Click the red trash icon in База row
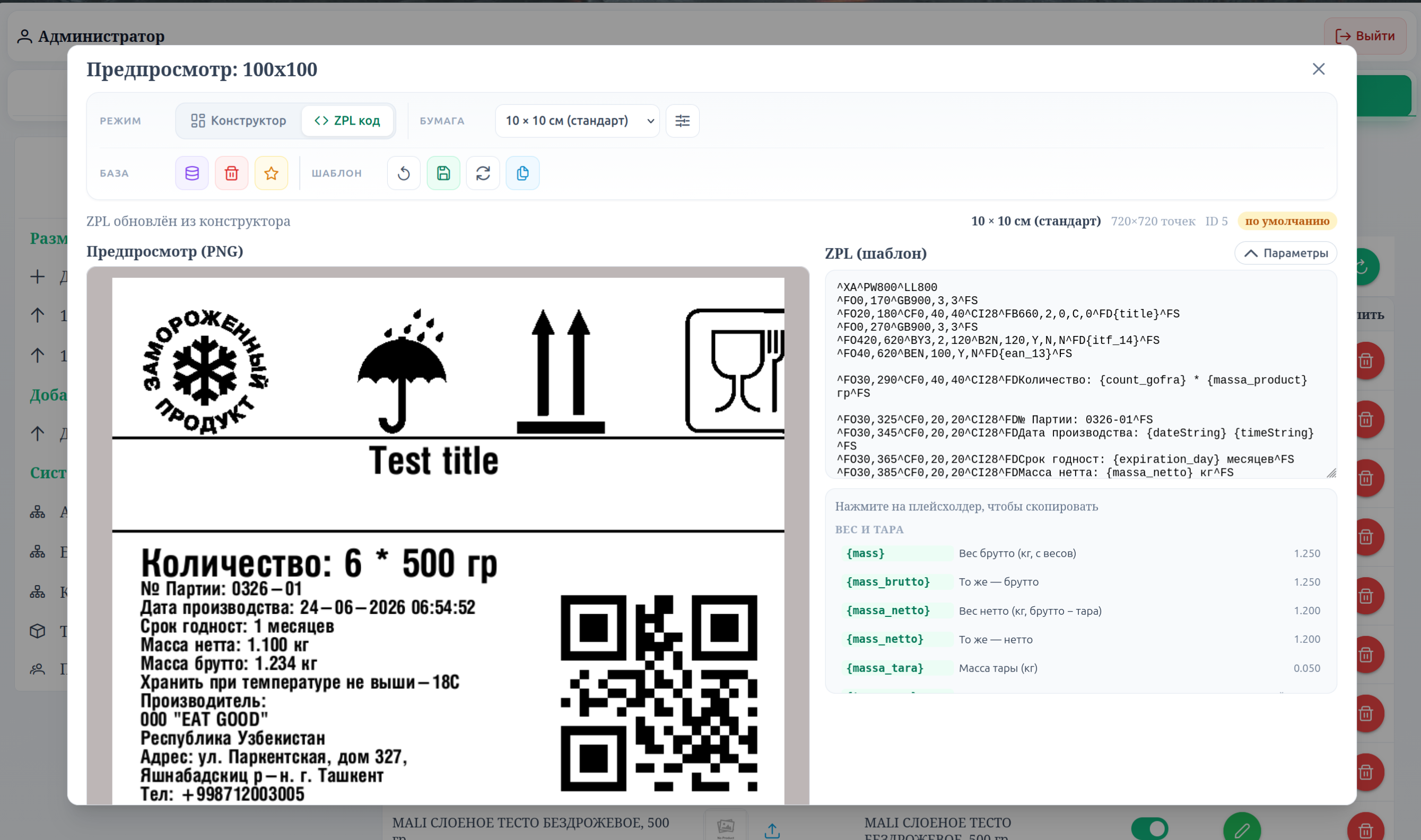The height and width of the screenshot is (840, 1421). point(231,173)
